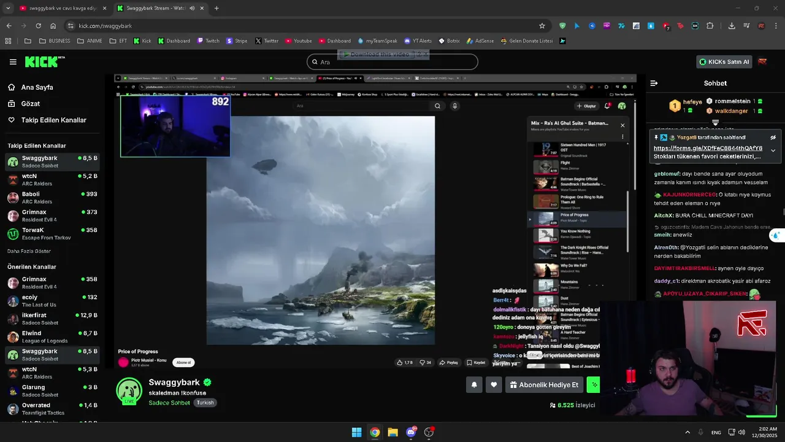785x442 pixels.
Task: Switch to the Swaggybark Stream tab
Action: (161, 8)
